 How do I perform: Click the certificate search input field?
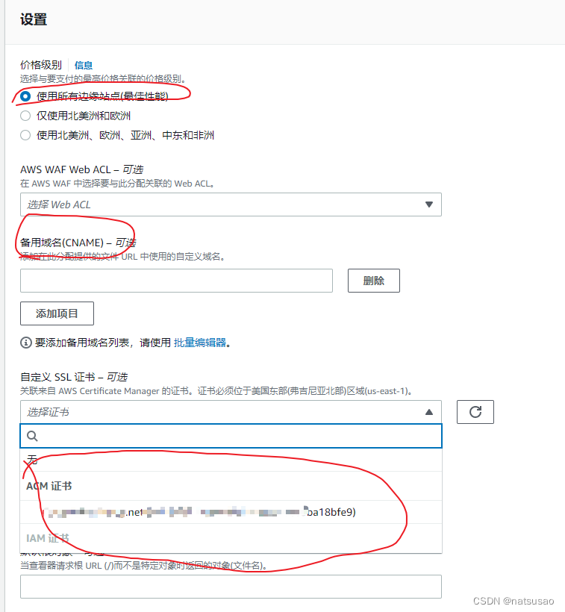coord(231,436)
